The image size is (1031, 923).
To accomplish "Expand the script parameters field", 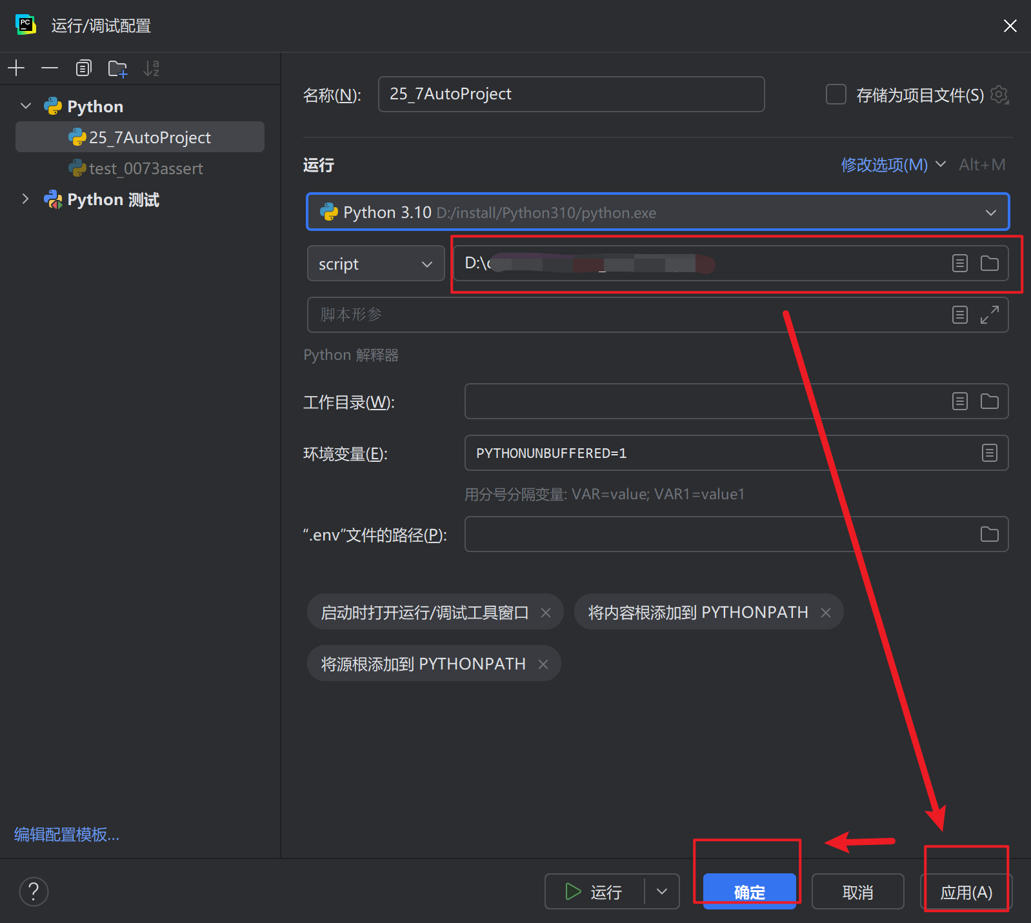I will (990, 315).
